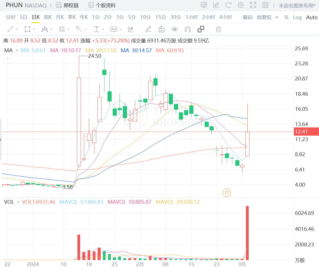Switch to the 5日 tab
Image resolution: width=319 pixels, height=268 pixels.
click(24, 17)
